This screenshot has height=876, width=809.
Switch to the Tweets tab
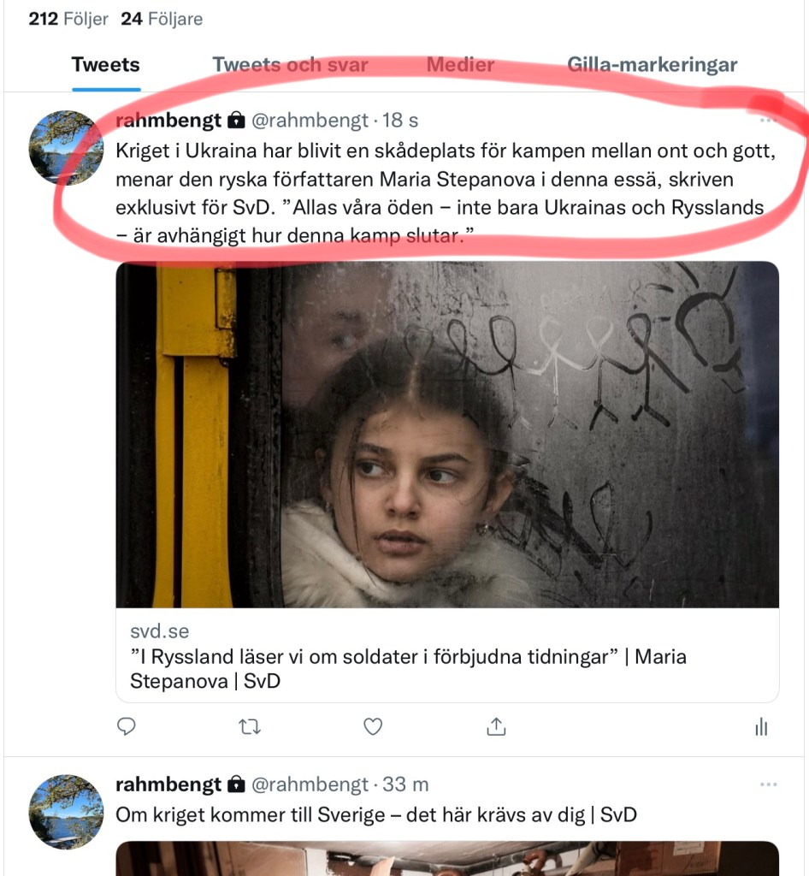(x=105, y=65)
